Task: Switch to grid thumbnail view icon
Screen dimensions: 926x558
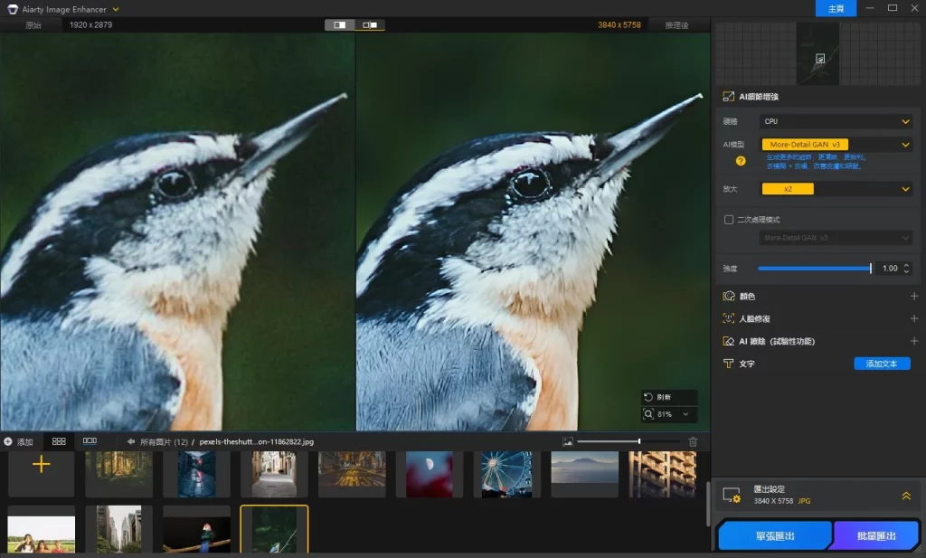Action: pyautogui.click(x=59, y=441)
